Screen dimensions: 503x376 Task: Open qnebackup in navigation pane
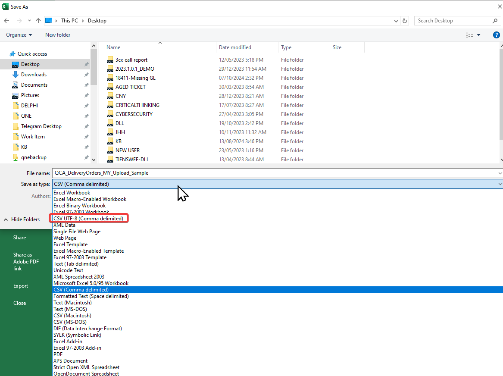point(34,157)
